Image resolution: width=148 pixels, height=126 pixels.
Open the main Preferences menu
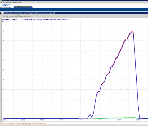[7, 2]
